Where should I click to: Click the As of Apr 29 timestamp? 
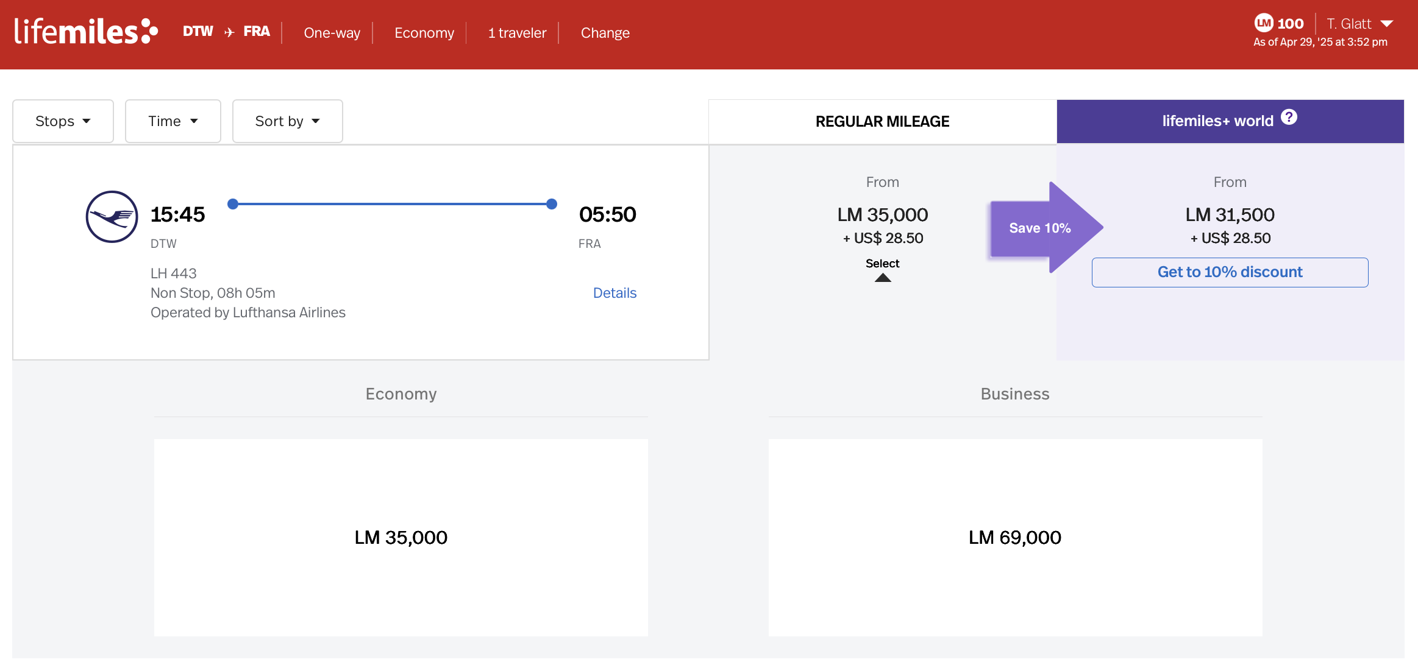click(1320, 42)
